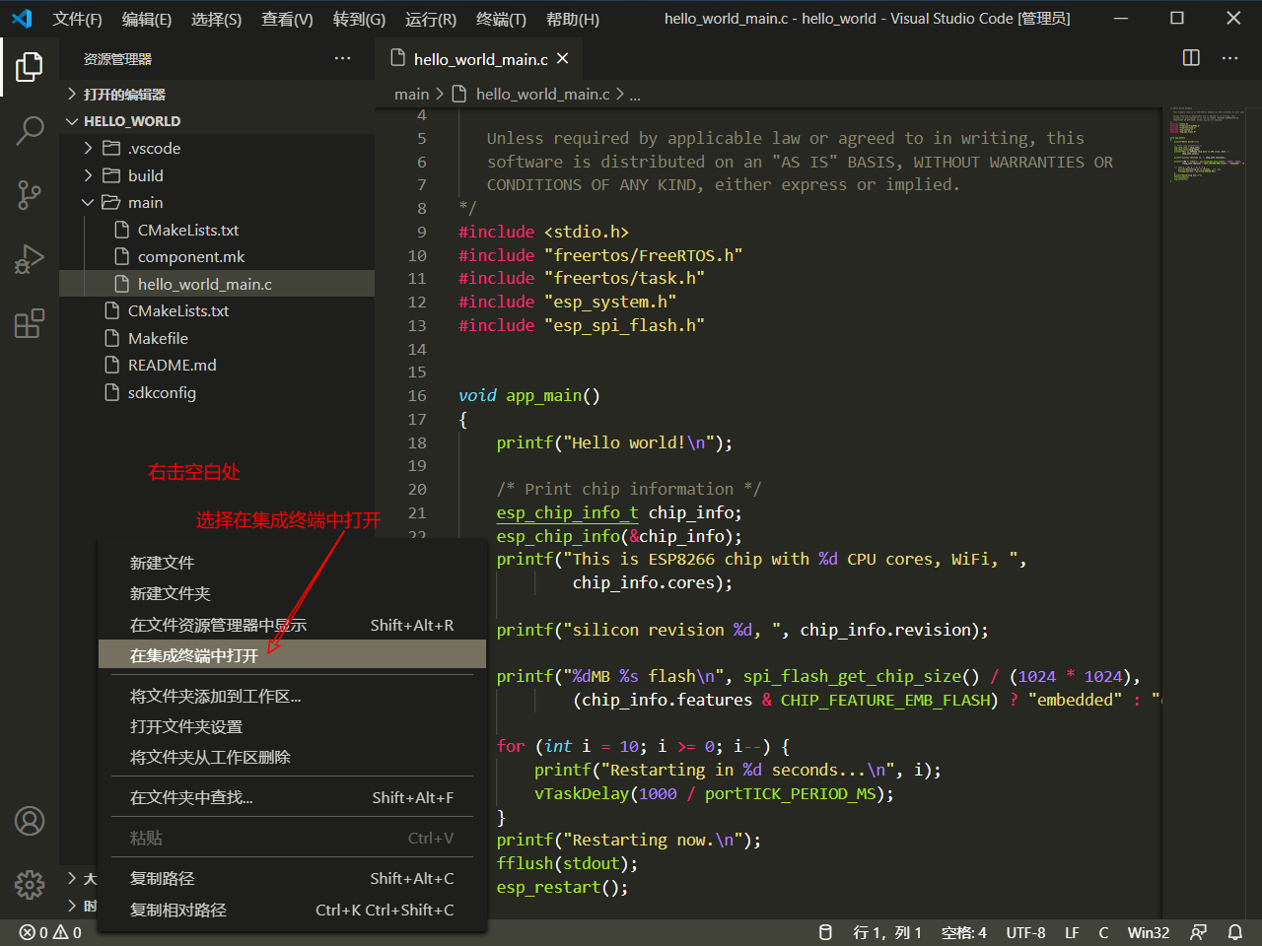Open the Extensions view

[x=30, y=323]
